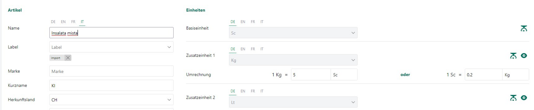Select EN tab above Zusatzeinheit 1
This screenshot has width=534, height=110.
tap(243, 49)
